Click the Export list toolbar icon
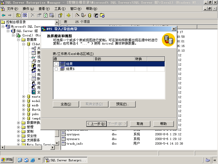The width and height of the screenshot is (218, 164). pyautogui.click(x=52, y=15)
